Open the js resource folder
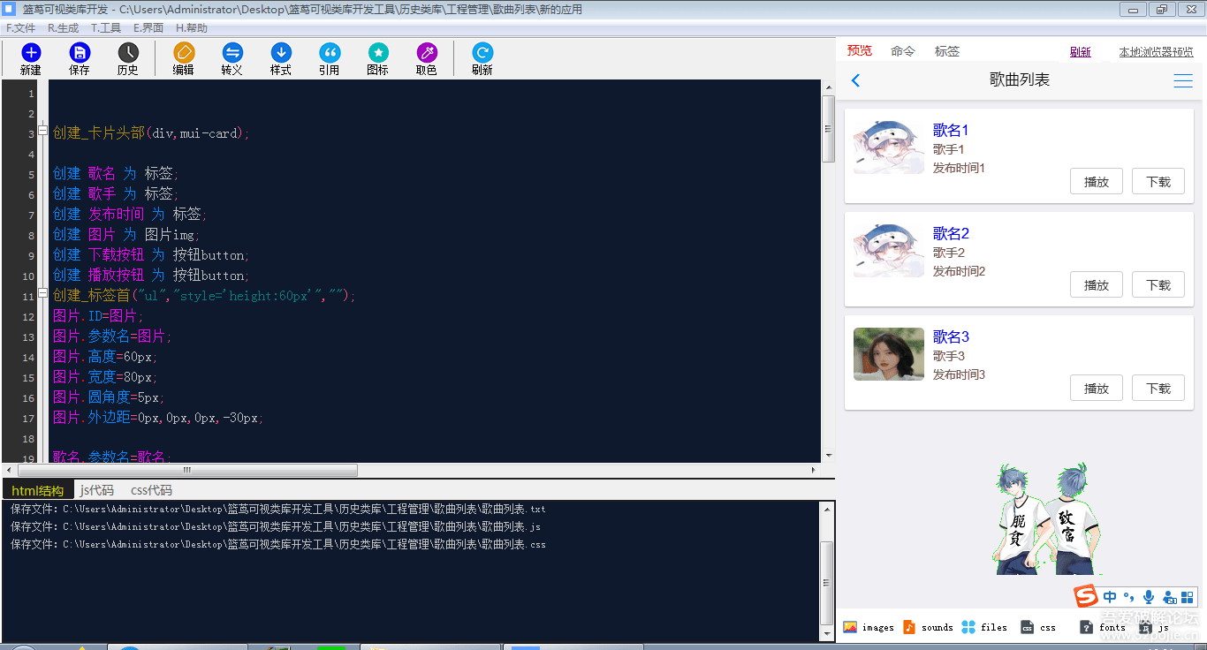The image size is (1207, 650). coord(1154,627)
